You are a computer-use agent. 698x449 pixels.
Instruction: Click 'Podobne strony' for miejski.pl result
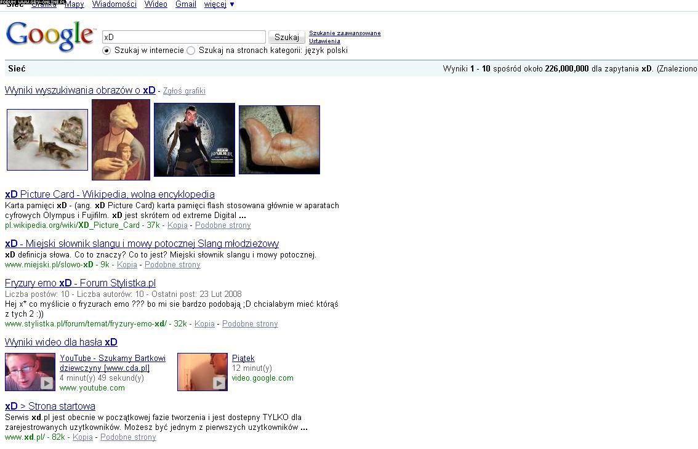coord(173,265)
